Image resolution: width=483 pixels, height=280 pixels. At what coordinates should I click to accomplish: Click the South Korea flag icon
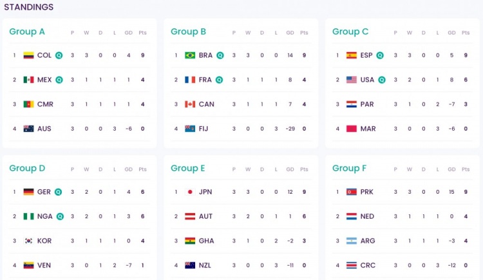28,241
